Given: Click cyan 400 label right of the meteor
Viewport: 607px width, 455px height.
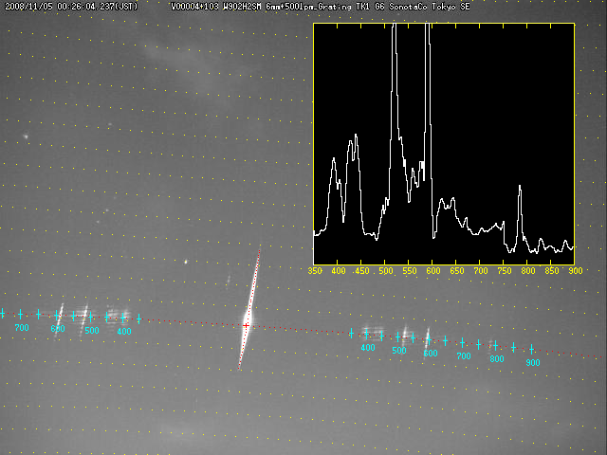Looking at the screenshot, I should click(368, 348).
